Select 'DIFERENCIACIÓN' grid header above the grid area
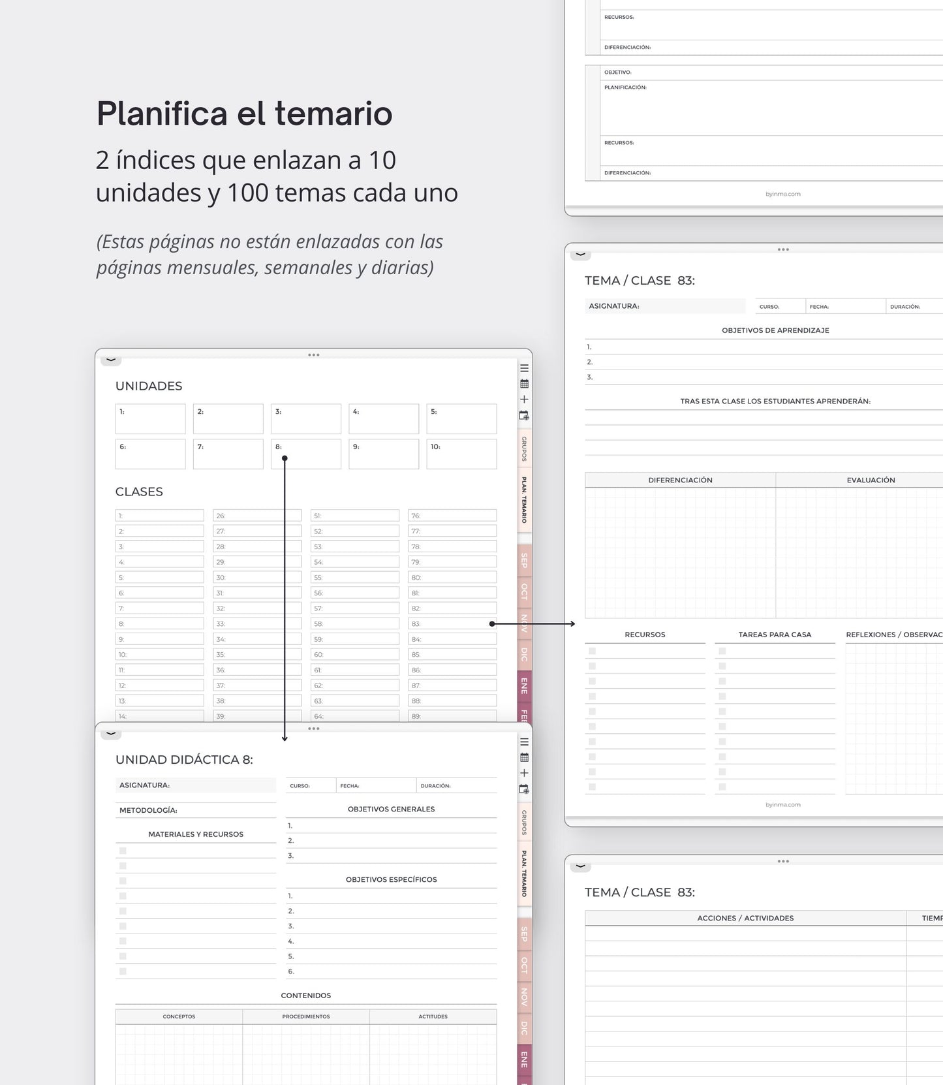This screenshot has height=1085, width=943. 680,480
